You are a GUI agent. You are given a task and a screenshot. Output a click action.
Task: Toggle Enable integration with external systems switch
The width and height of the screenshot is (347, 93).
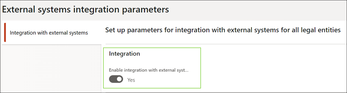pos(116,79)
